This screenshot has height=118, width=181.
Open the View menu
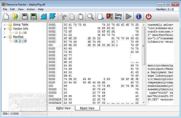coord(21,9)
